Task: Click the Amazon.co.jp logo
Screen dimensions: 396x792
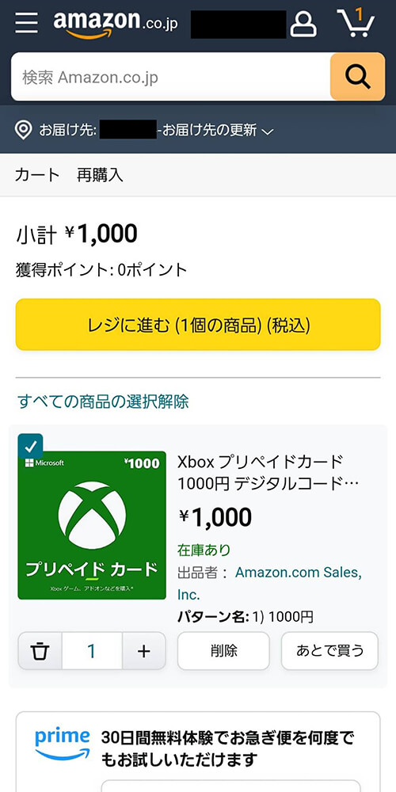Action: [x=116, y=23]
